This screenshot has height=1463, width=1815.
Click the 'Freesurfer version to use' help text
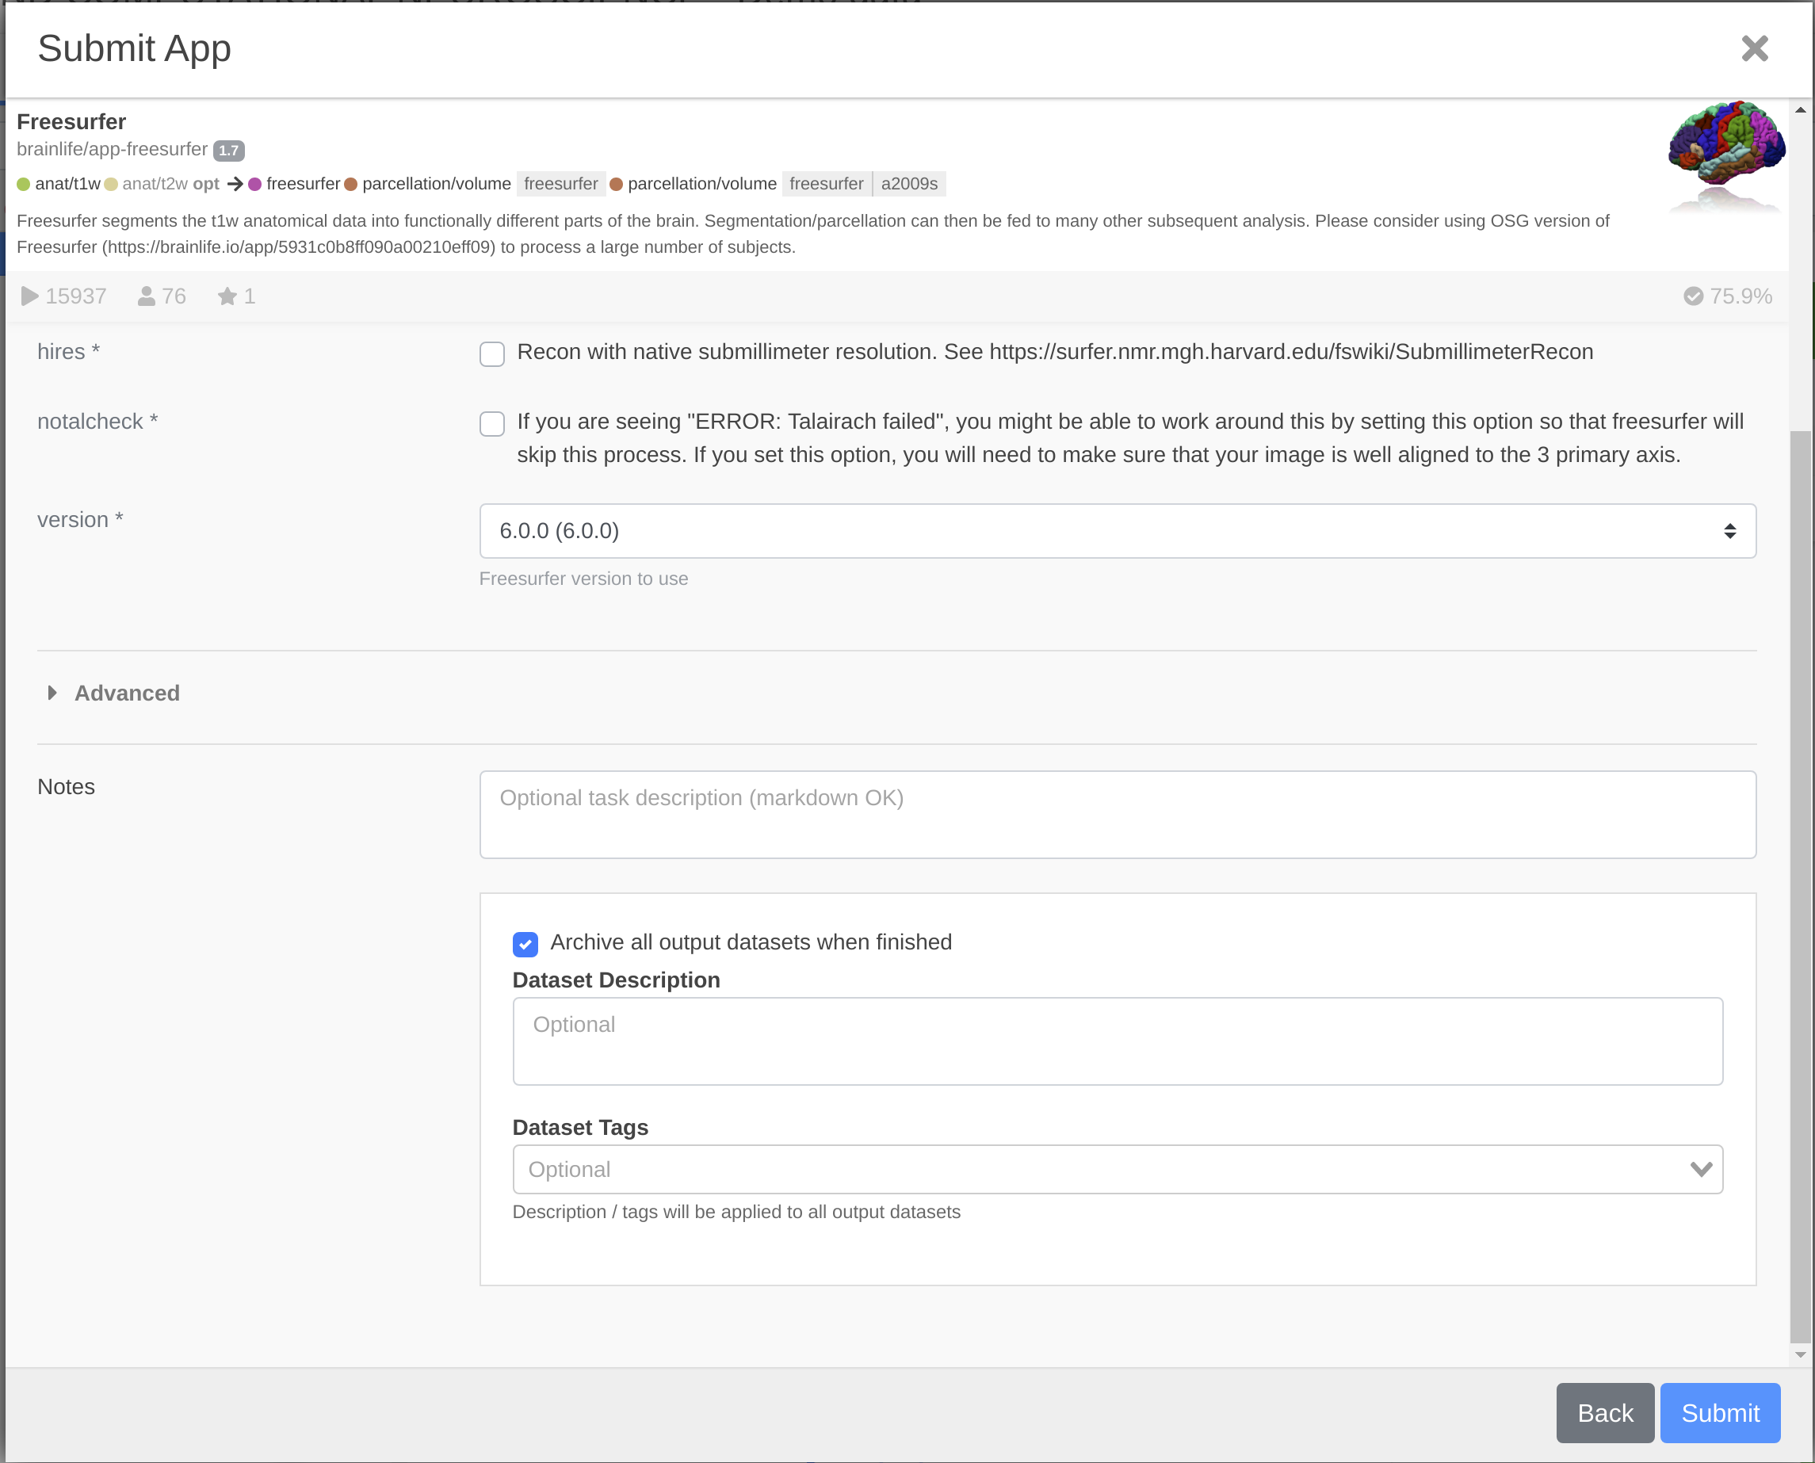click(x=583, y=579)
